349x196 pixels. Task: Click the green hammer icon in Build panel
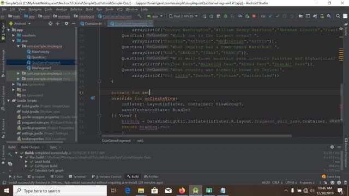(x=10, y=154)
